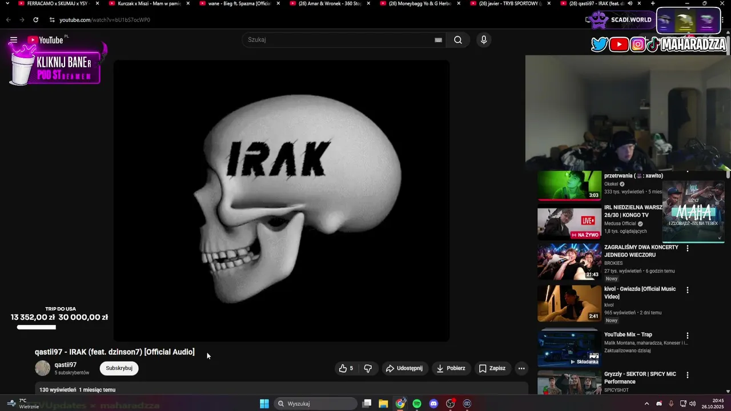This screenshot has height=411, width=731.
Task: Click the 130 wyświetleń description text
Action: tap(58, 390)
